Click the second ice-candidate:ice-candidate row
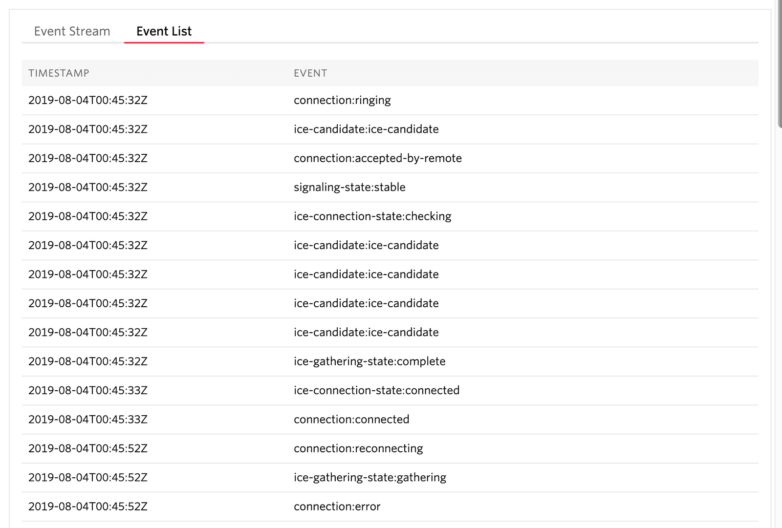This screenshot has height=528, width=782. pos(366,245)
